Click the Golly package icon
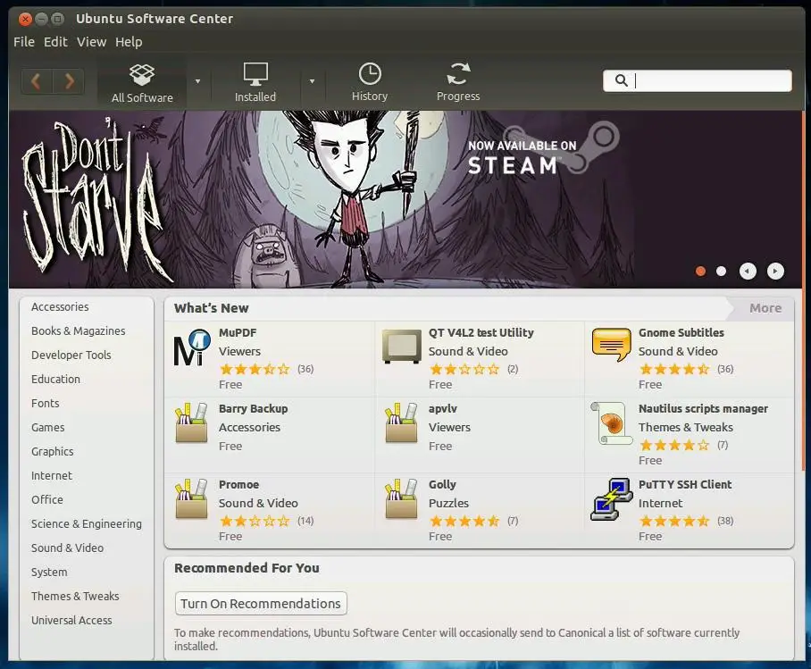The image size is (811, 669). point(401,498)
